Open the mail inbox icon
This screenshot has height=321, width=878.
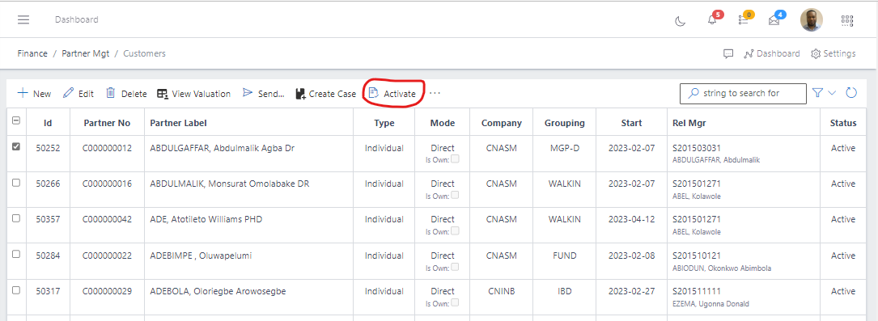pos(774,21)
